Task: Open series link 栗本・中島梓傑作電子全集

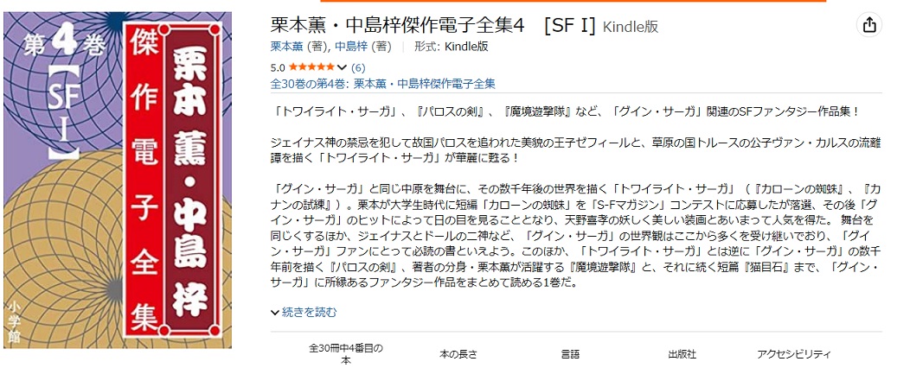Action: point(425,84)
